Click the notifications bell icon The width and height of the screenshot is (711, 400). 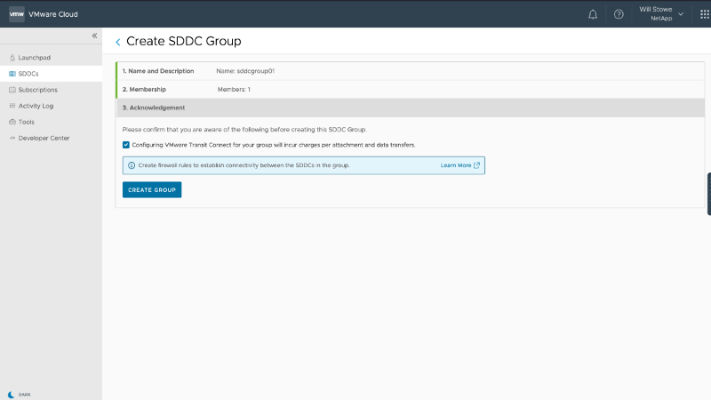pyautogui.click(x=593, y=14)
